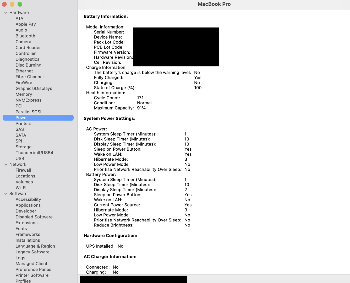
Task: Select Logs in the sidebar
Action: (20, 258)
